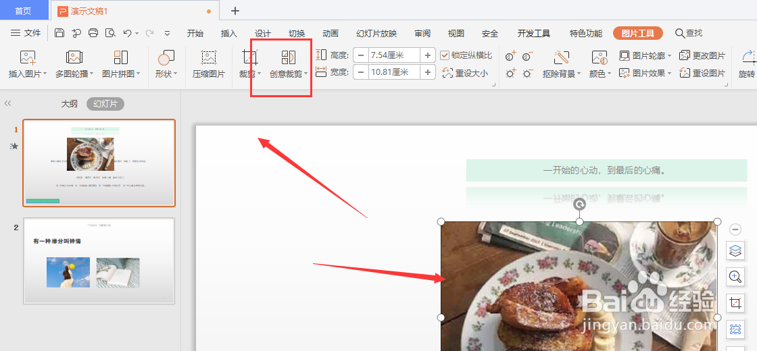This screenshot has width=757, height=351.
Task: Click the circular minus icon beside the image
Action: 735,230
